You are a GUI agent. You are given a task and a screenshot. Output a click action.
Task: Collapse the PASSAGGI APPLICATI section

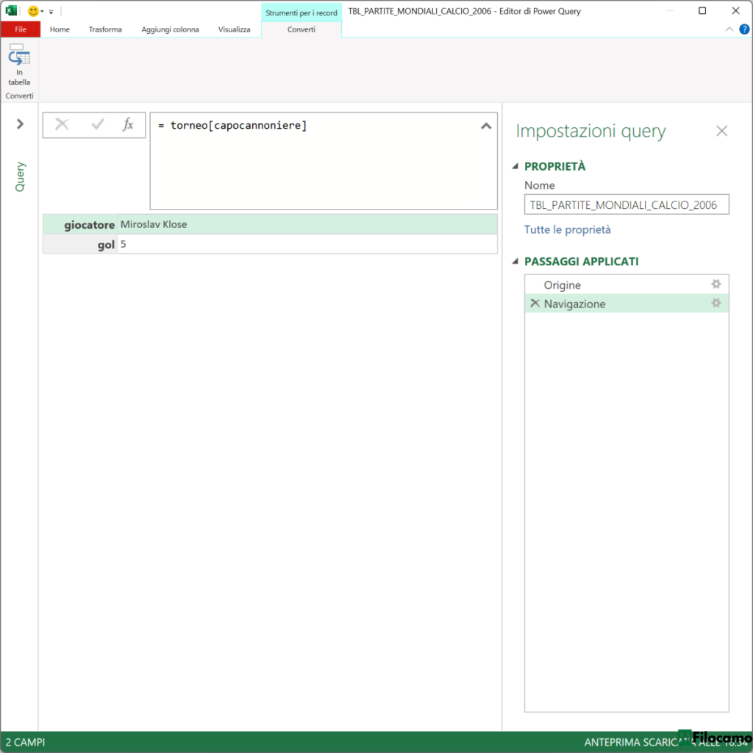515,261
